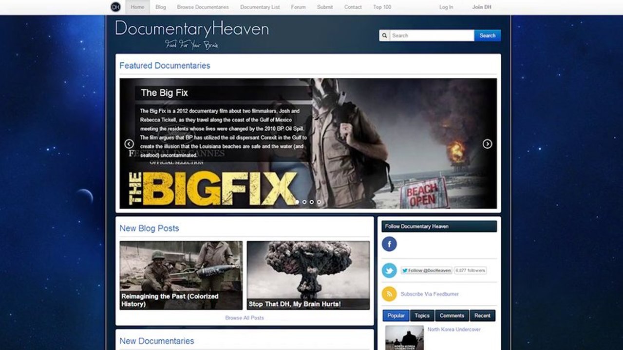Switch to the Popular tab
The height and width of the screenshot is (350, 623).
[396, 315]
